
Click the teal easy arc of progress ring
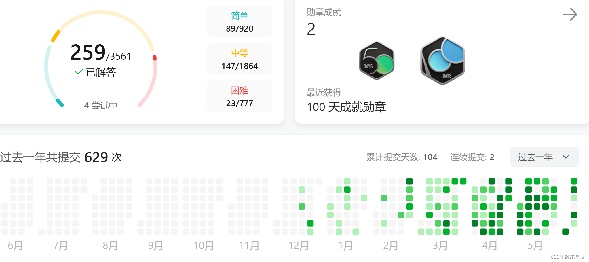click(60, 103)
